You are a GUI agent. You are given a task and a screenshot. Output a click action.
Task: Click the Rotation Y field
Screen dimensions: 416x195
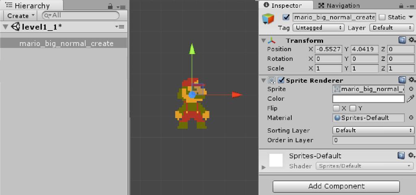(x=364, y=58)
